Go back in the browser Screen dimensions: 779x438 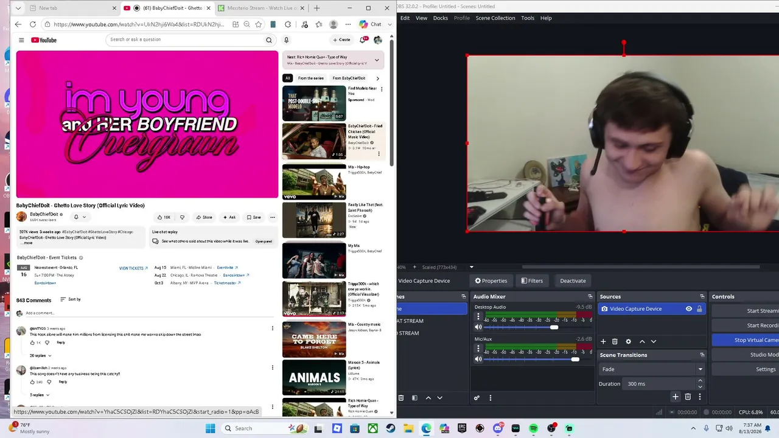click(18, 24)
